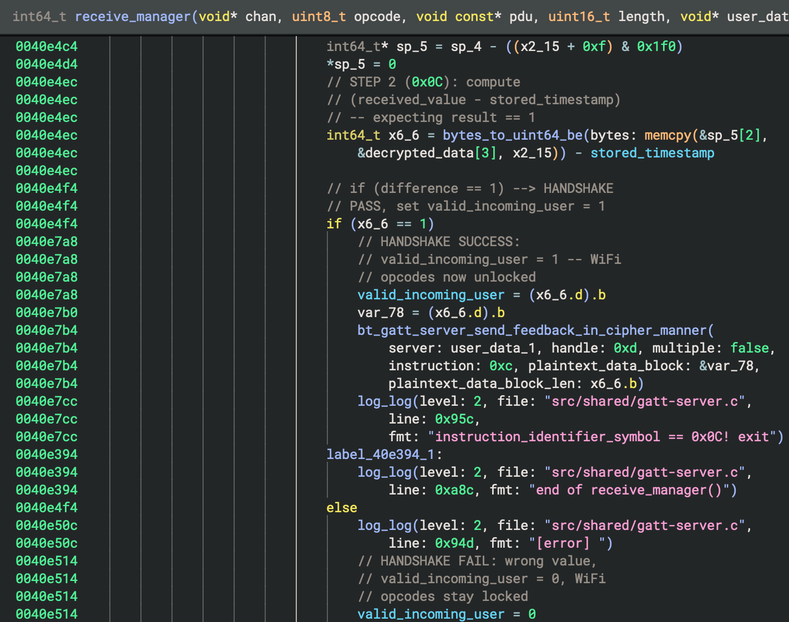Click the chan parameter in the function header

pyautogui.click(x=261, y=17)
